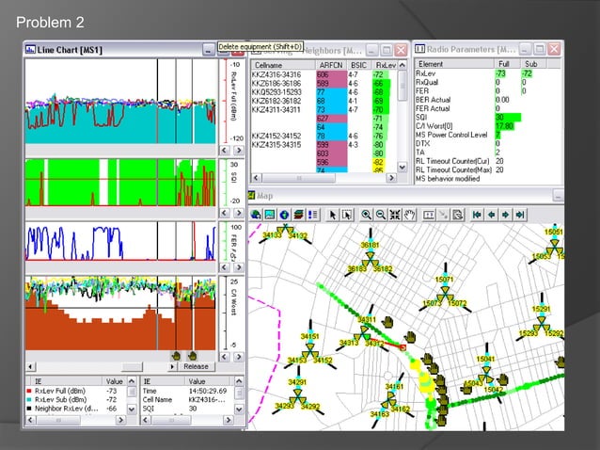This screenshot has width=600, height=450.
Task: Select the pan hand tool on Map toolbar
Action: [x=409, y=215]
